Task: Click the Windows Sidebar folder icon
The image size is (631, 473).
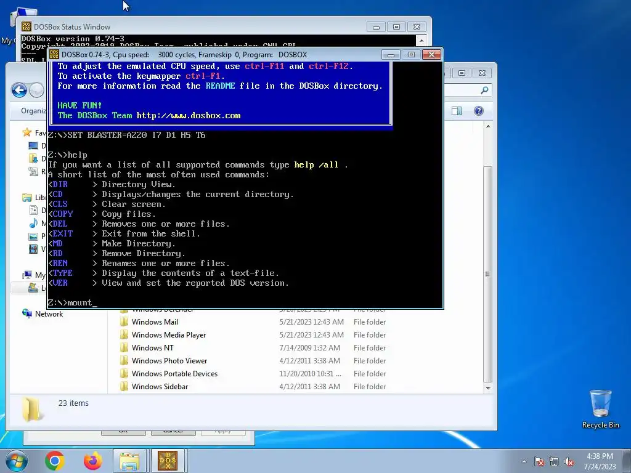Action: pos(124,386)
